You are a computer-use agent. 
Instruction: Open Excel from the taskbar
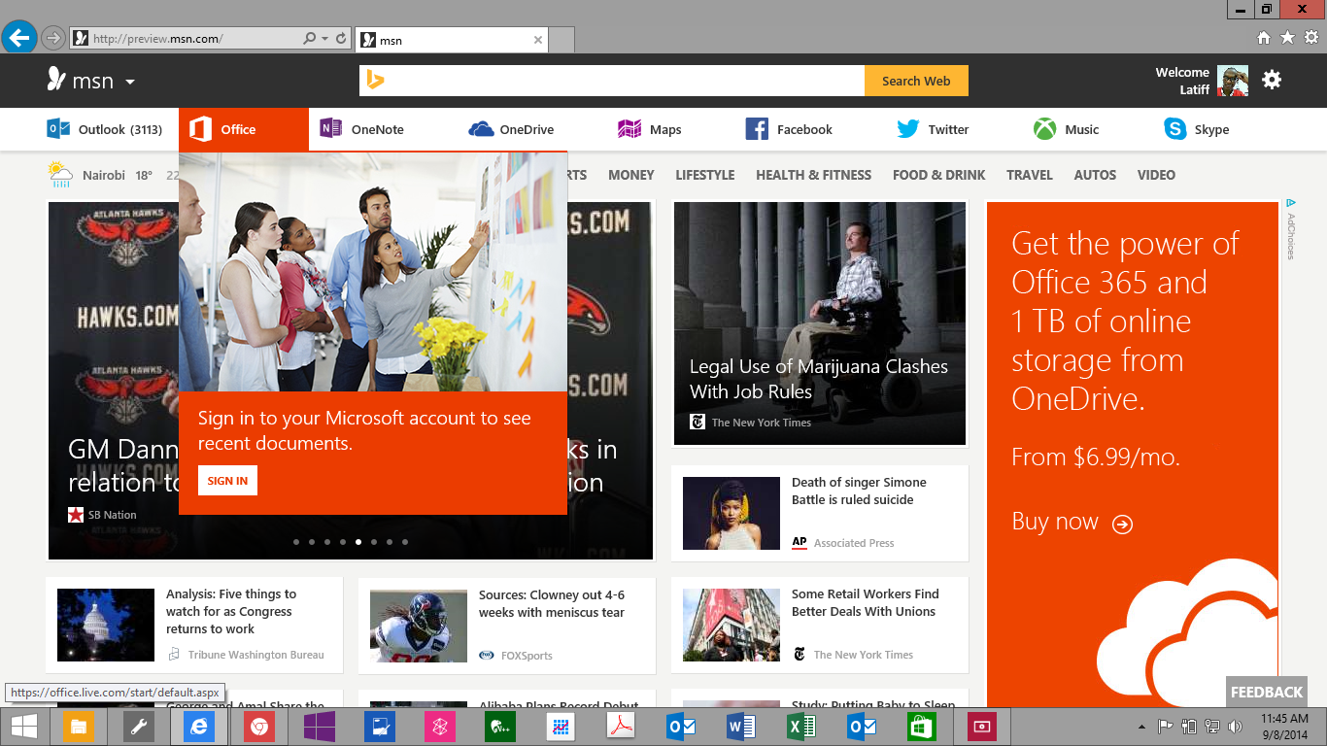(801, 727)
